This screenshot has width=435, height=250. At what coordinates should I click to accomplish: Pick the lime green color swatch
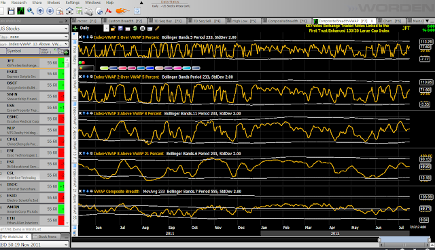[x=104, y=68]
